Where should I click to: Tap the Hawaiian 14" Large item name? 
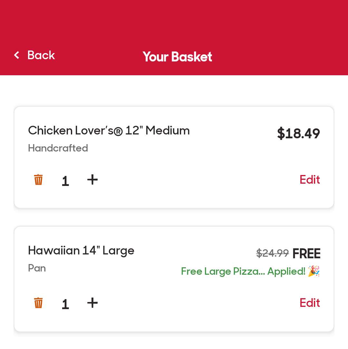tap(81, 251)
